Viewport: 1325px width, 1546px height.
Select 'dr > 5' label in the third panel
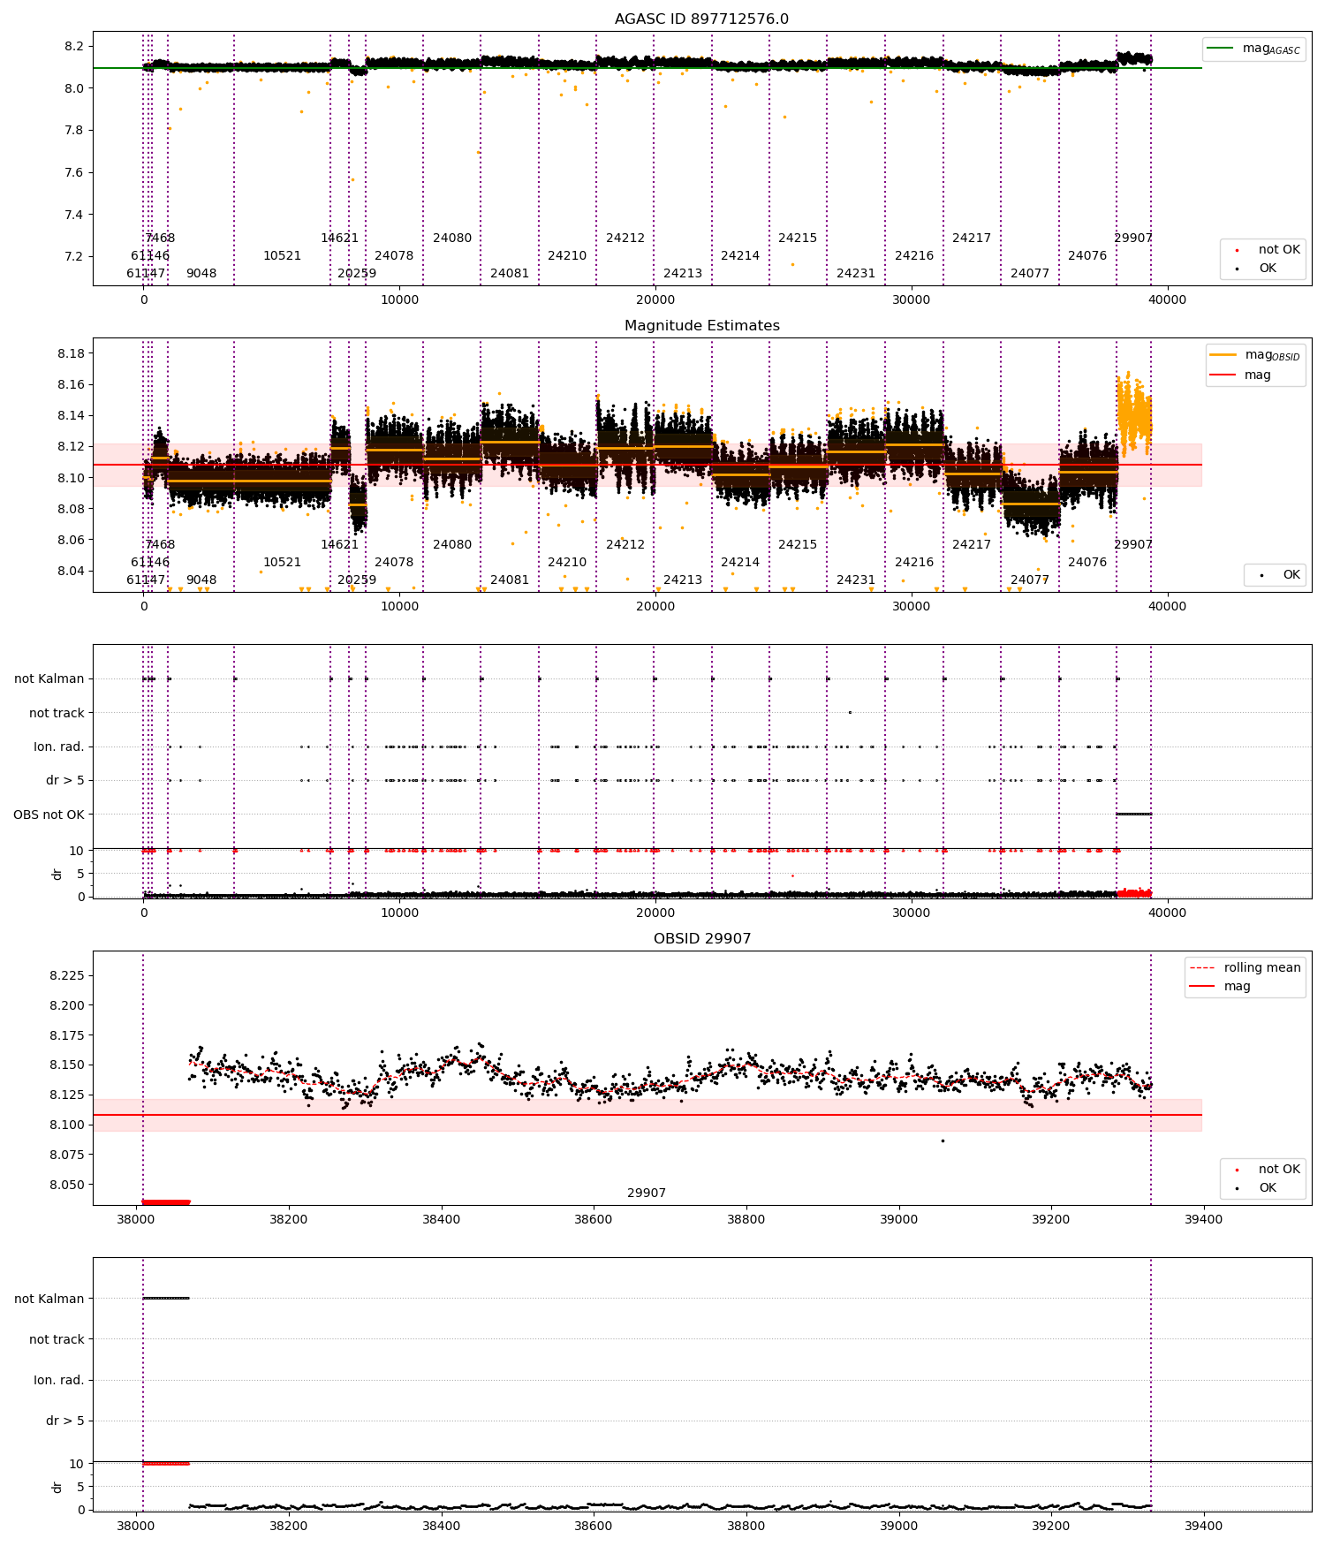[64, 781]
